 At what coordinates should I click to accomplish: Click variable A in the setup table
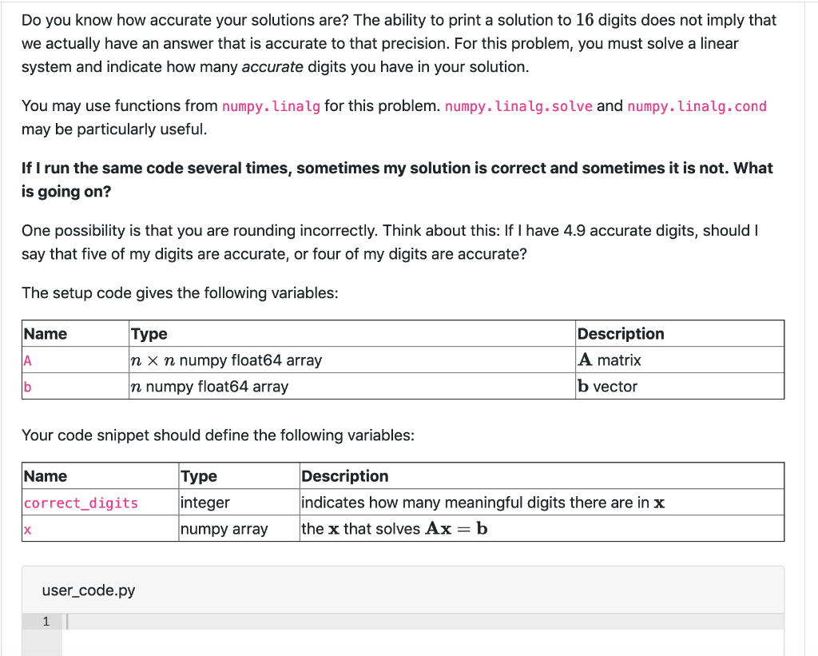(x=26, y=360)
